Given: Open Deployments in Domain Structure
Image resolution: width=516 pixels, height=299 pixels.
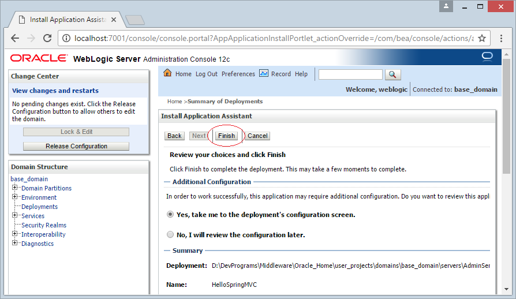Looking at the screenshot, I should point(39,207).
